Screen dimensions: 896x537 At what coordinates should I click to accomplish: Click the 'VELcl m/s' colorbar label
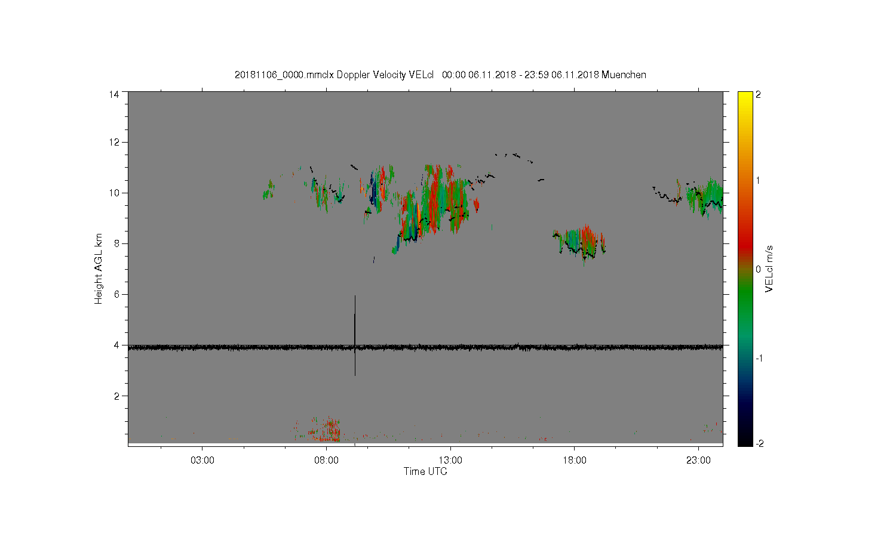(x=769, y=268)
